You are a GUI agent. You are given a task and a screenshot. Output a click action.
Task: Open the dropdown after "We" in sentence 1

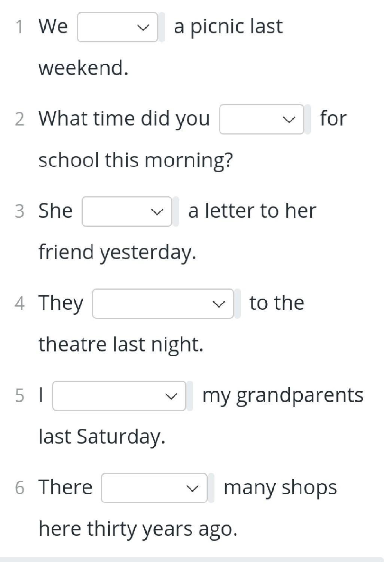(x=117, y=27)
